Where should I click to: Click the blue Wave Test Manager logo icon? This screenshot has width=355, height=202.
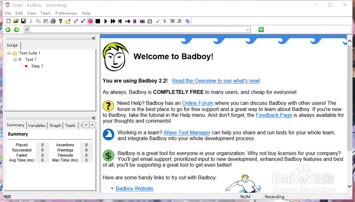(x=108, y=135)
